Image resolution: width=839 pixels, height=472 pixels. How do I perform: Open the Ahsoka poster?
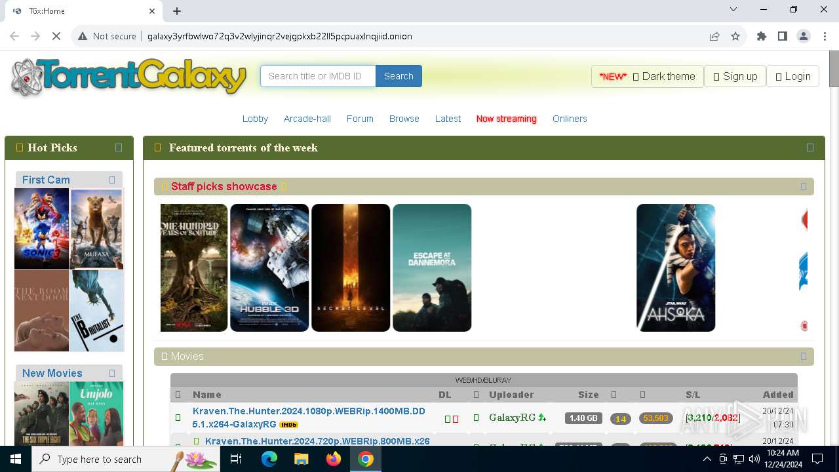[x=676, y=267]
